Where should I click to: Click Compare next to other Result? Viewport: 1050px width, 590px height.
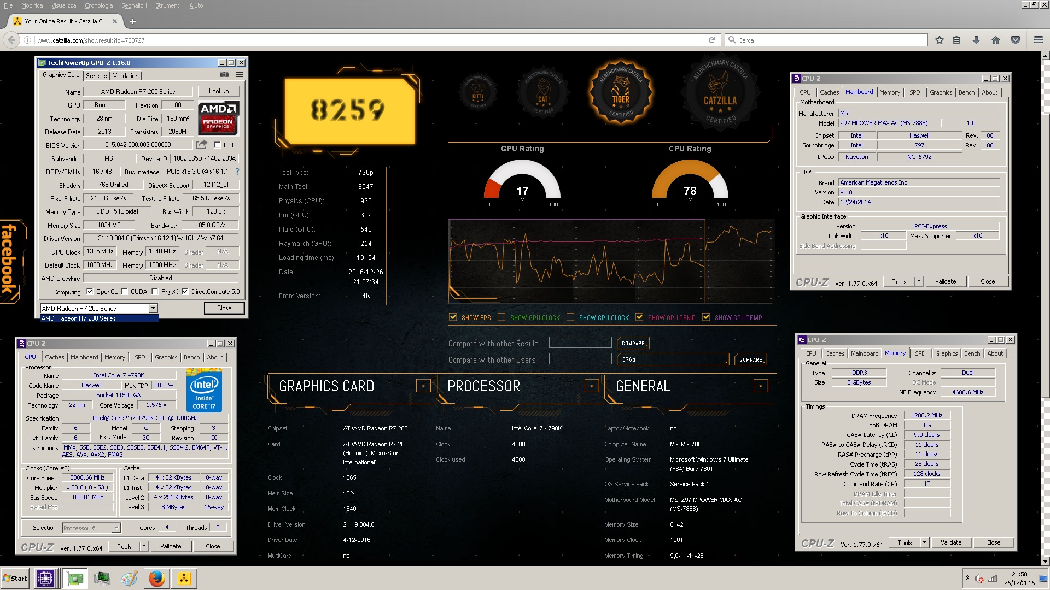coord(633,343)
